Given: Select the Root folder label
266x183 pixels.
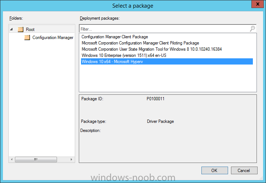Looking at the screenshot, I should (30, 30).
